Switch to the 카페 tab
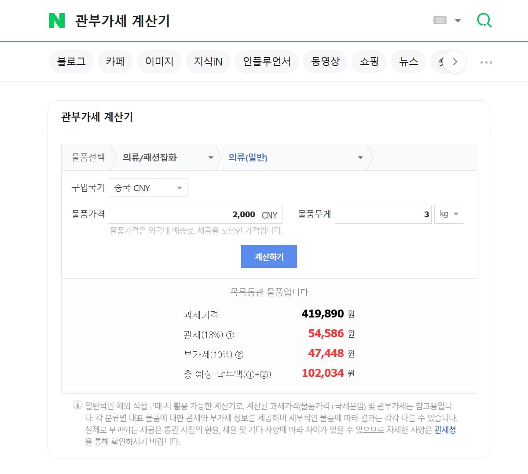This screenshot has height=474, width=528. [115, 62]
